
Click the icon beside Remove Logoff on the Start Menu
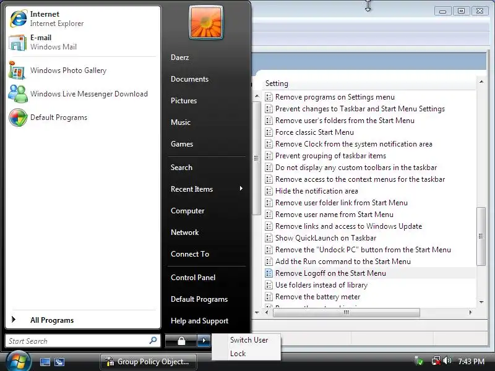[269, 273]
